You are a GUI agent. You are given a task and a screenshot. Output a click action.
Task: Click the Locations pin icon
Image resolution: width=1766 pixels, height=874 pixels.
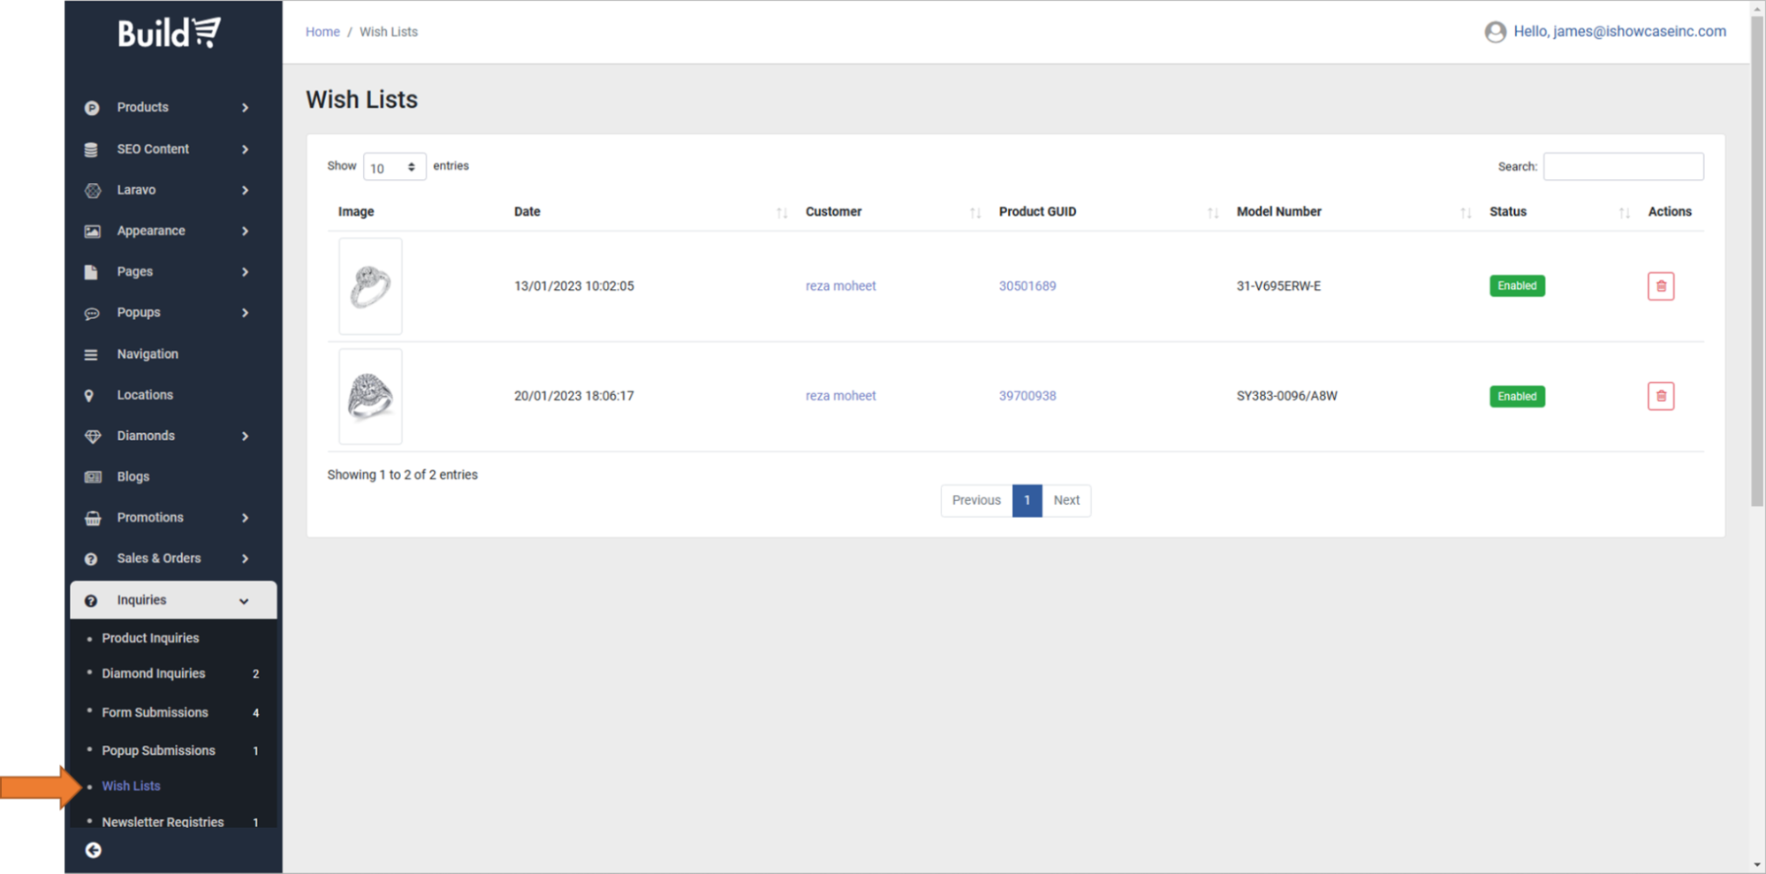click(x=89, y=395)
